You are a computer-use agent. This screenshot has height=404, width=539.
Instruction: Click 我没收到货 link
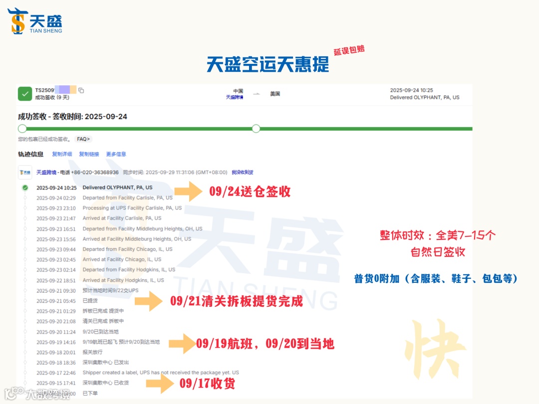243,172
